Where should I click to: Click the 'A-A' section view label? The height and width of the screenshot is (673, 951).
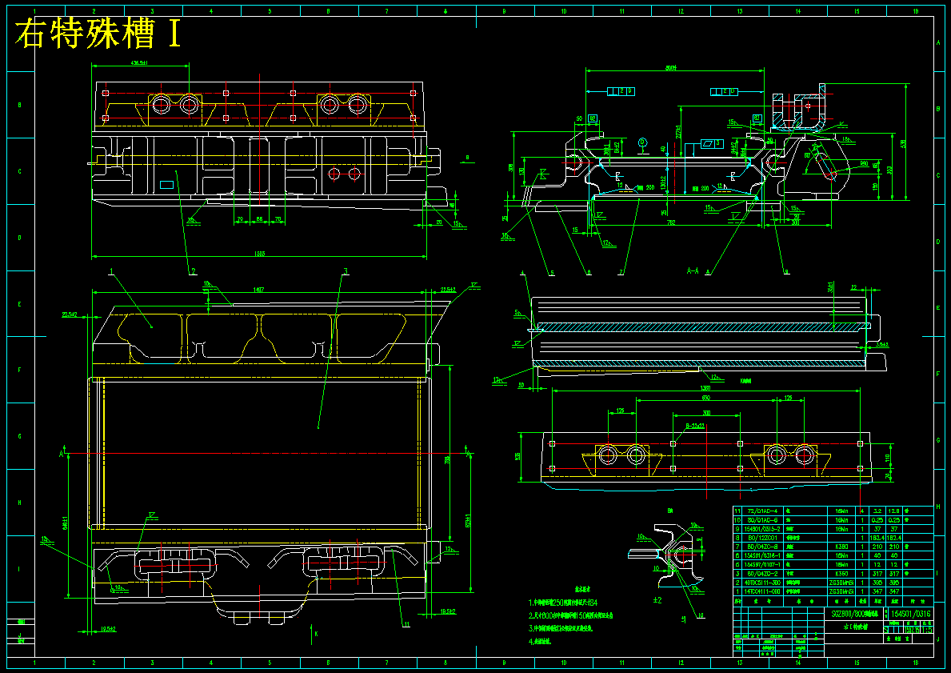pos(693,270)
